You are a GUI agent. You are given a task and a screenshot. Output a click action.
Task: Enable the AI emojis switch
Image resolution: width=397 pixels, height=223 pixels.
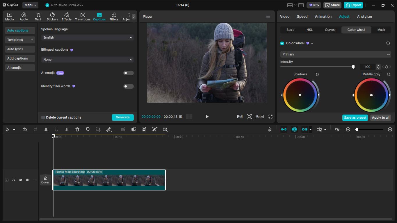coord(128,73)
